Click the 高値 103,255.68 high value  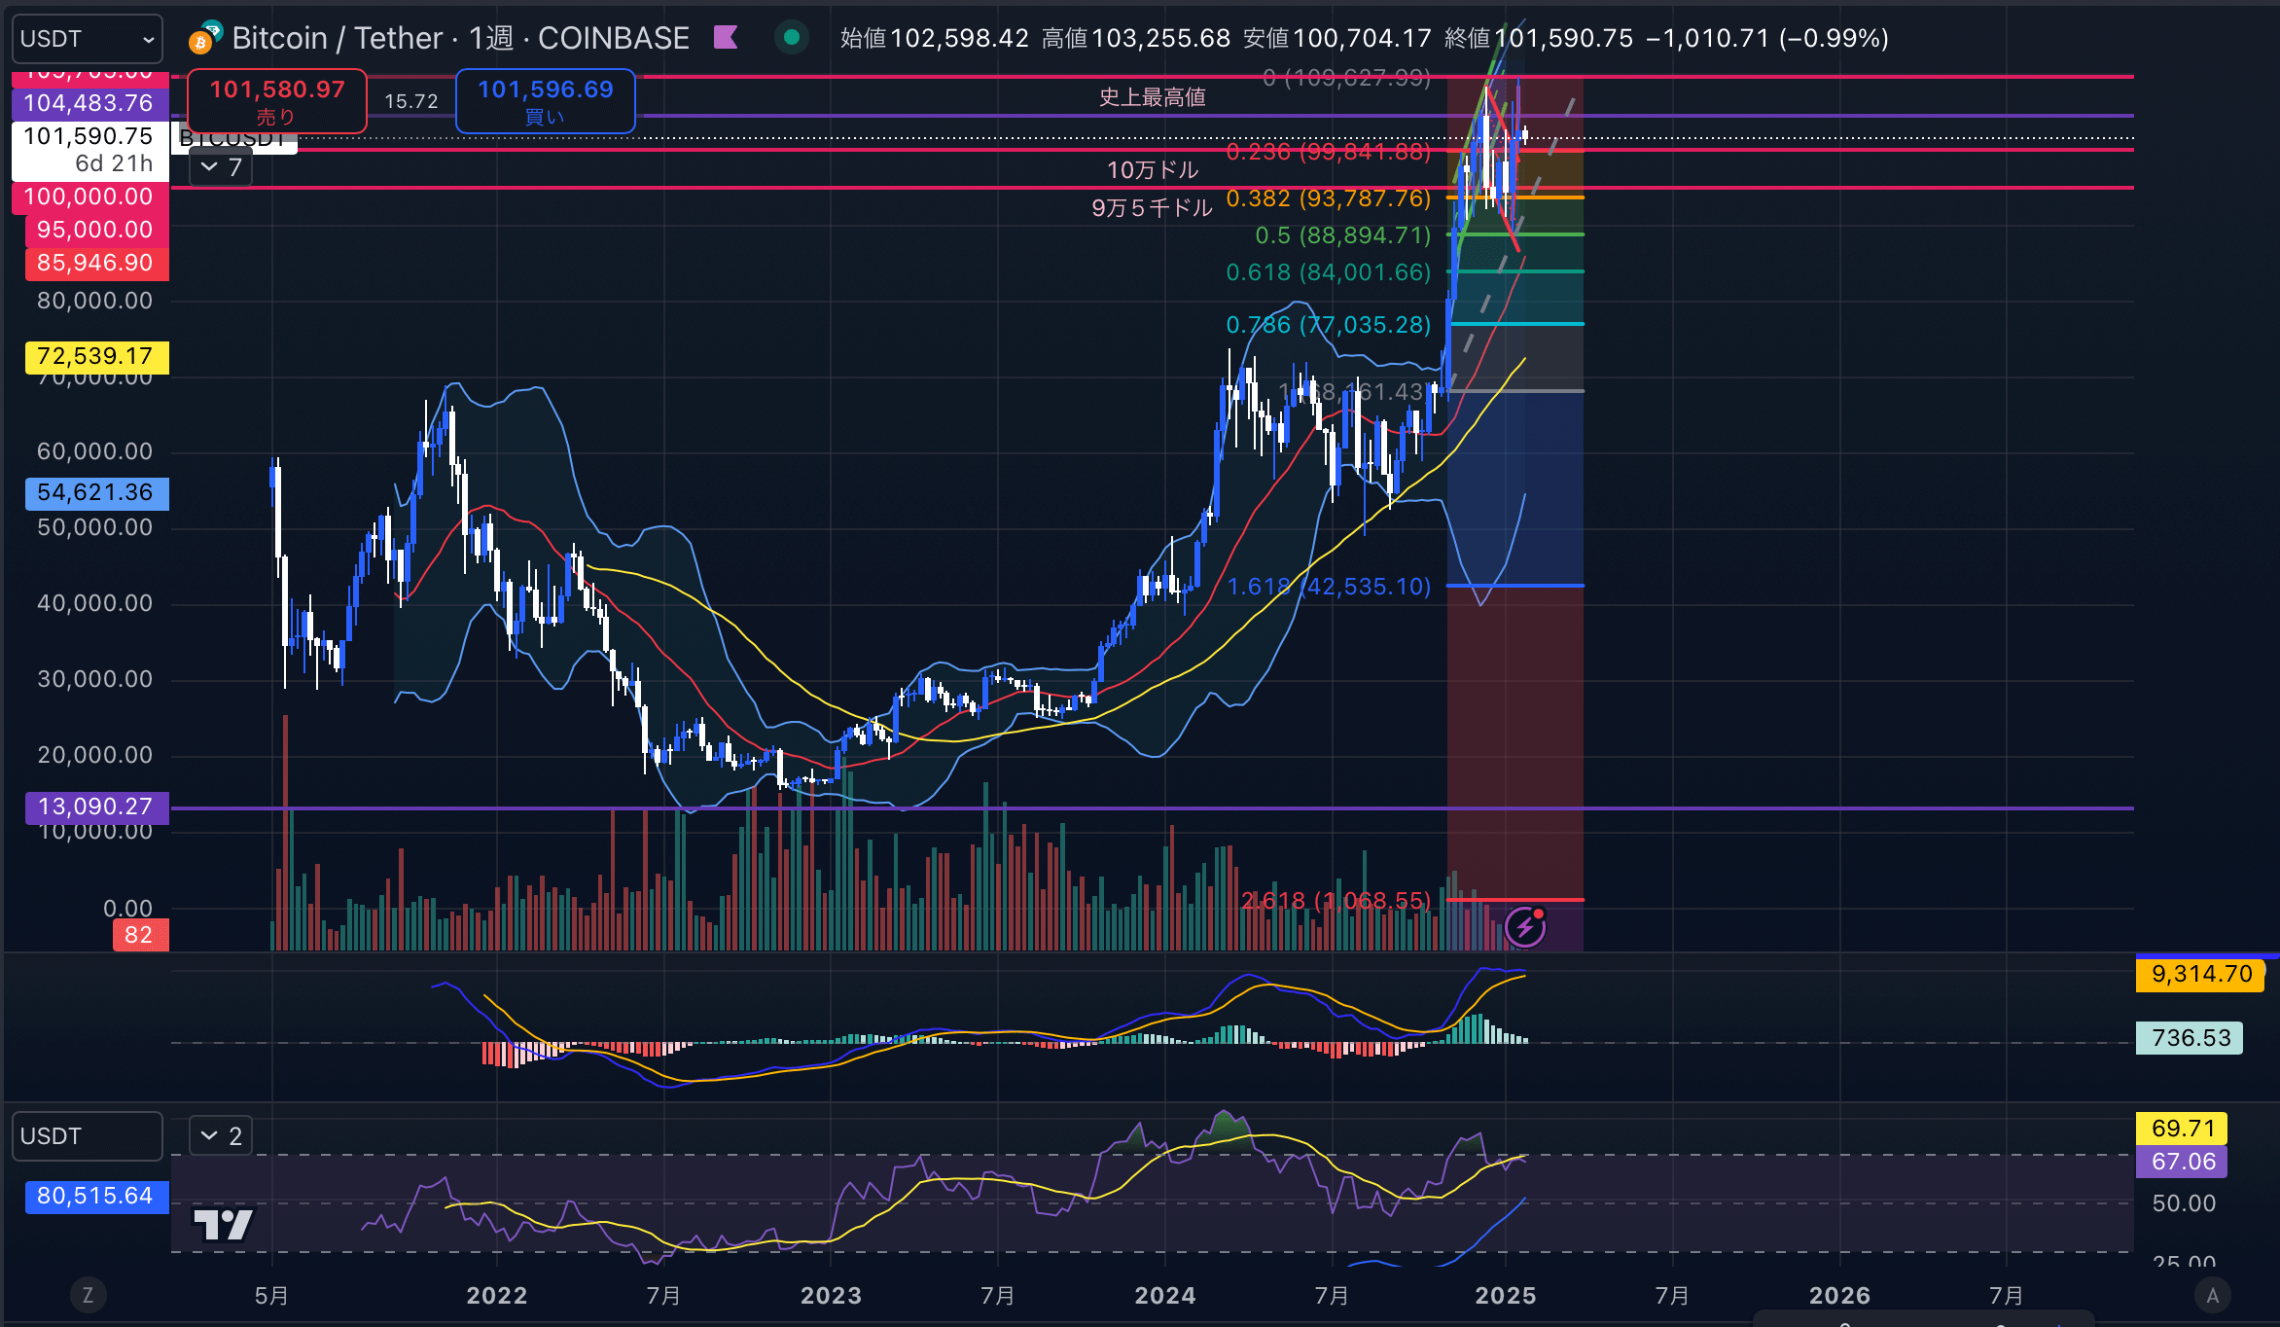(x=1136, y=38)
